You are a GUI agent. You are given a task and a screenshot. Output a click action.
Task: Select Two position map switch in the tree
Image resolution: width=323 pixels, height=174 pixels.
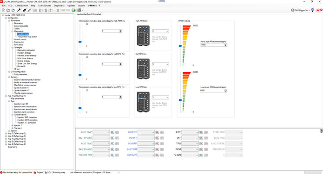tap(27, 37)
